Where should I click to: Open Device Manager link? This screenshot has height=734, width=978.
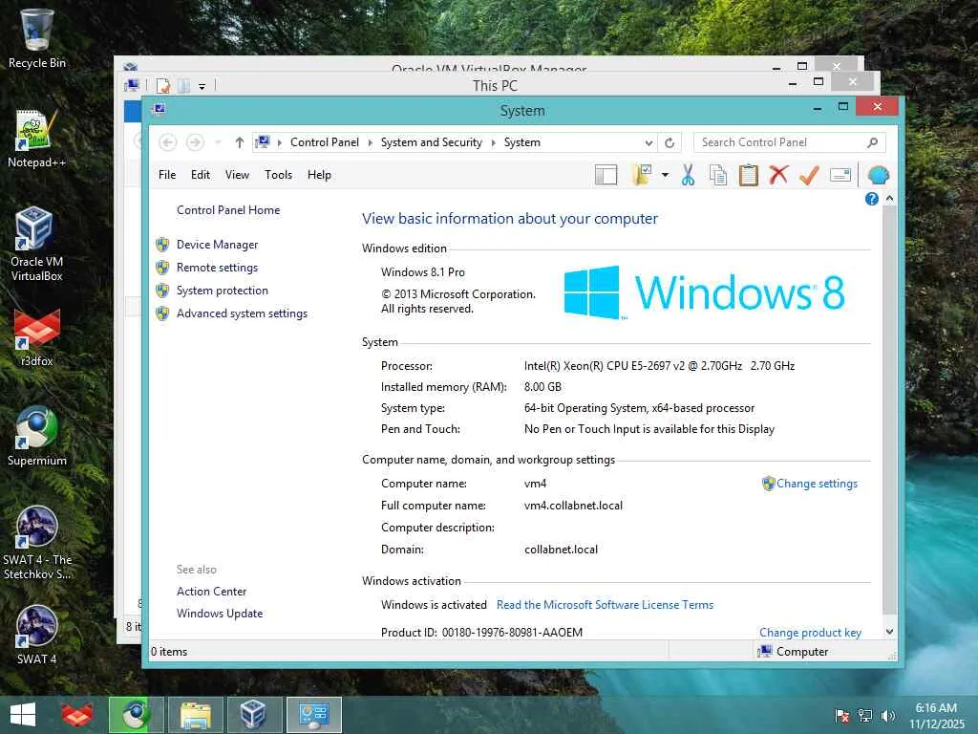click(x=217, y=245)
